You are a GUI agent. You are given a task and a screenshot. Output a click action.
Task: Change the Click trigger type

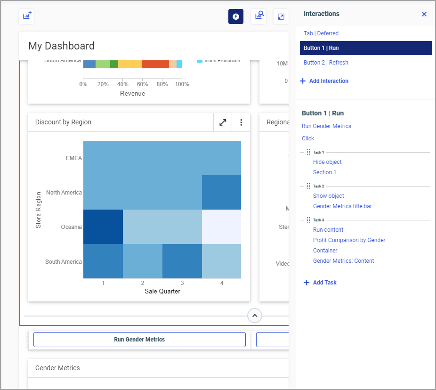(308, 138)
